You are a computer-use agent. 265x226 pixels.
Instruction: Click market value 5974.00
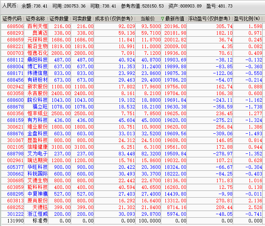[x=177, y=214]
